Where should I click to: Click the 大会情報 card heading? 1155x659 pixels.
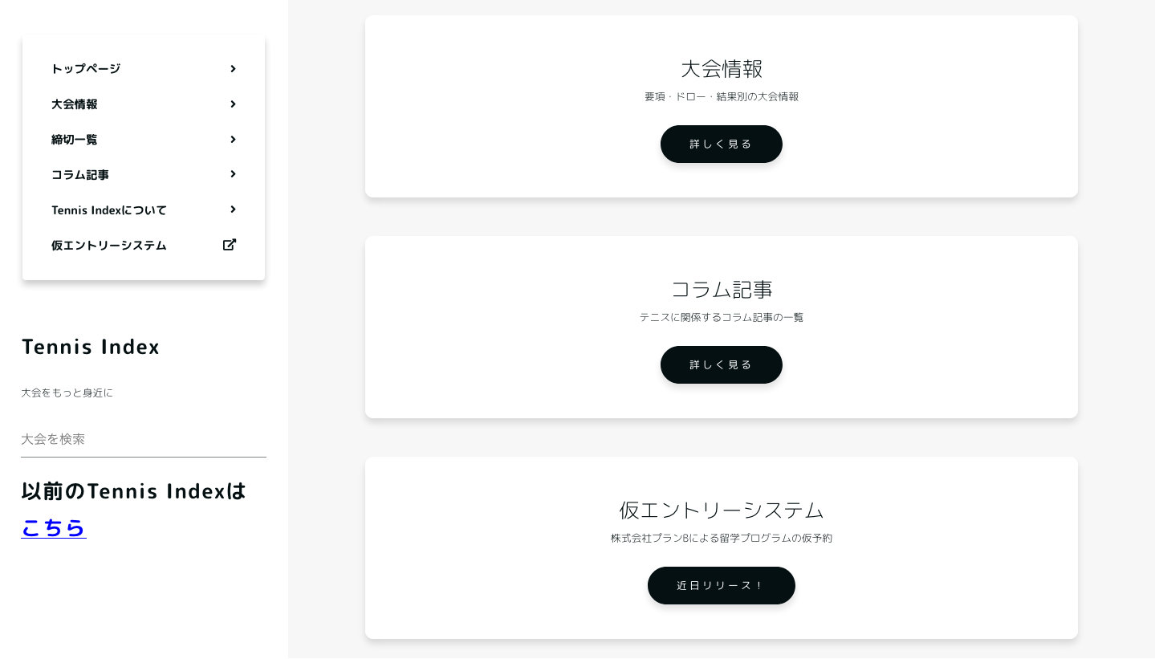[x=721, y=69]
